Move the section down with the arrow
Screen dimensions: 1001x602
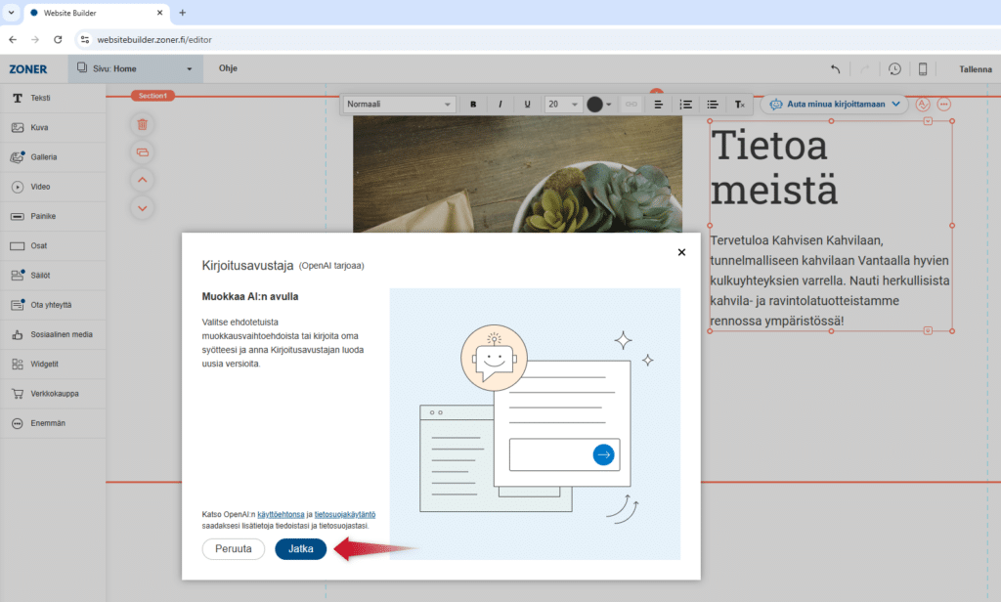[x=143, y=207]
